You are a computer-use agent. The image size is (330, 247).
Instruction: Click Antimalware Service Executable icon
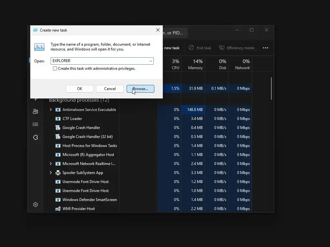pos(58,110)
